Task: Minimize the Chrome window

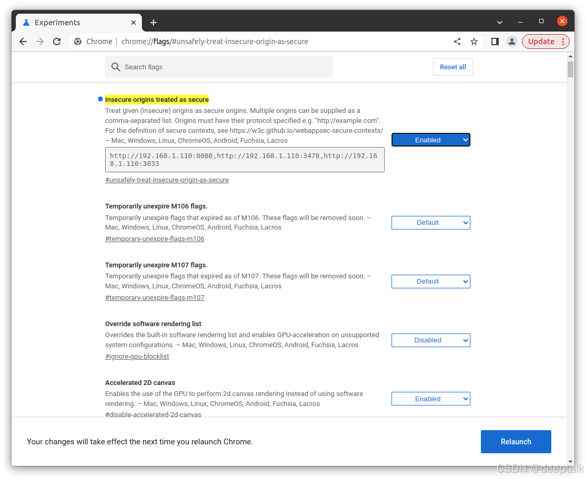Action: point(520,22)
